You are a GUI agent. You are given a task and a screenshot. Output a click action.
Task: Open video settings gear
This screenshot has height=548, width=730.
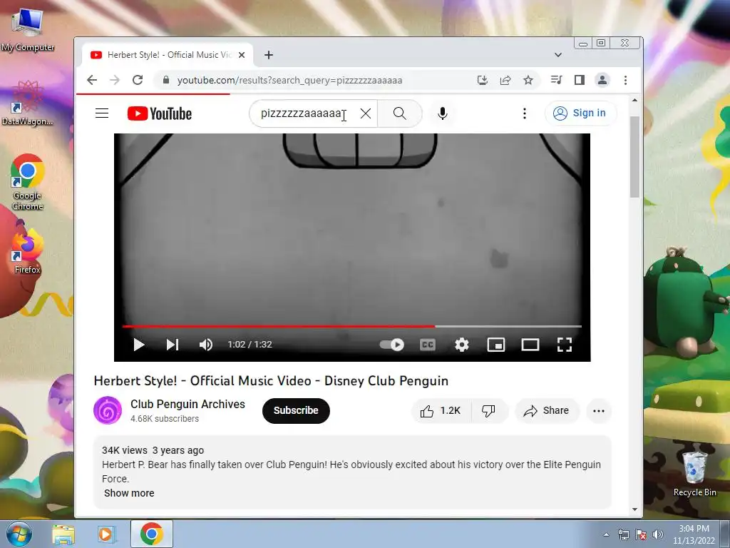pyautogui.click(x=462, y=345)
